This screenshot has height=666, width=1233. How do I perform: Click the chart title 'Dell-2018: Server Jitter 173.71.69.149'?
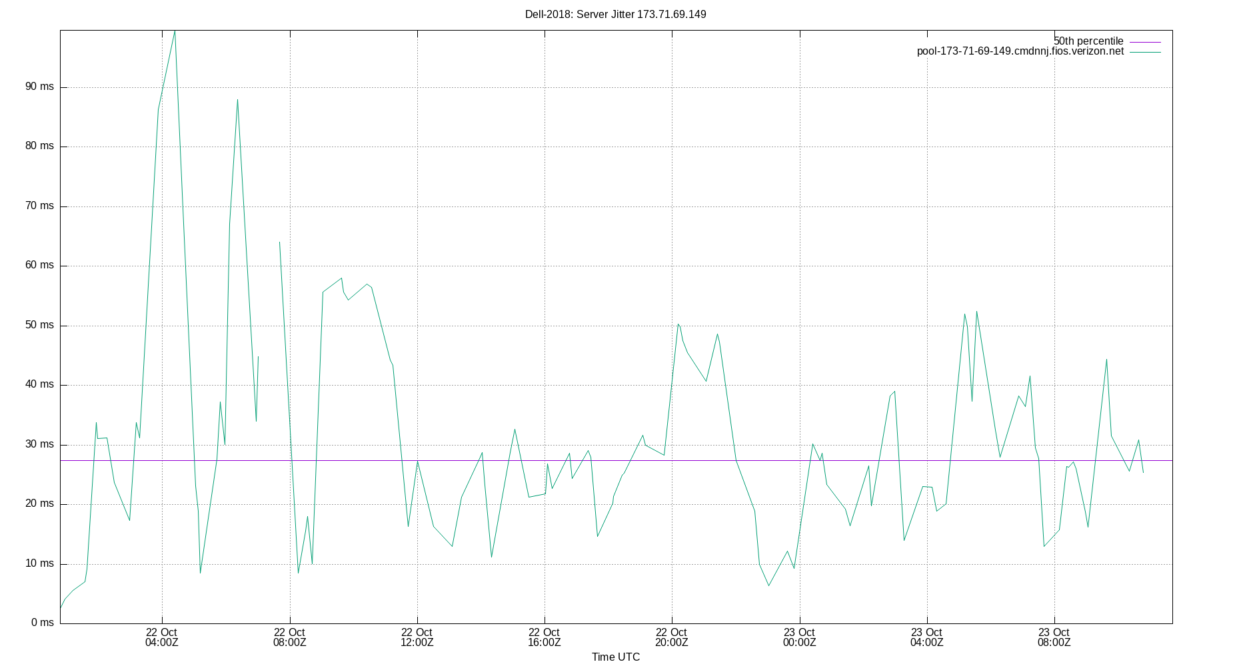pos(615,15)
